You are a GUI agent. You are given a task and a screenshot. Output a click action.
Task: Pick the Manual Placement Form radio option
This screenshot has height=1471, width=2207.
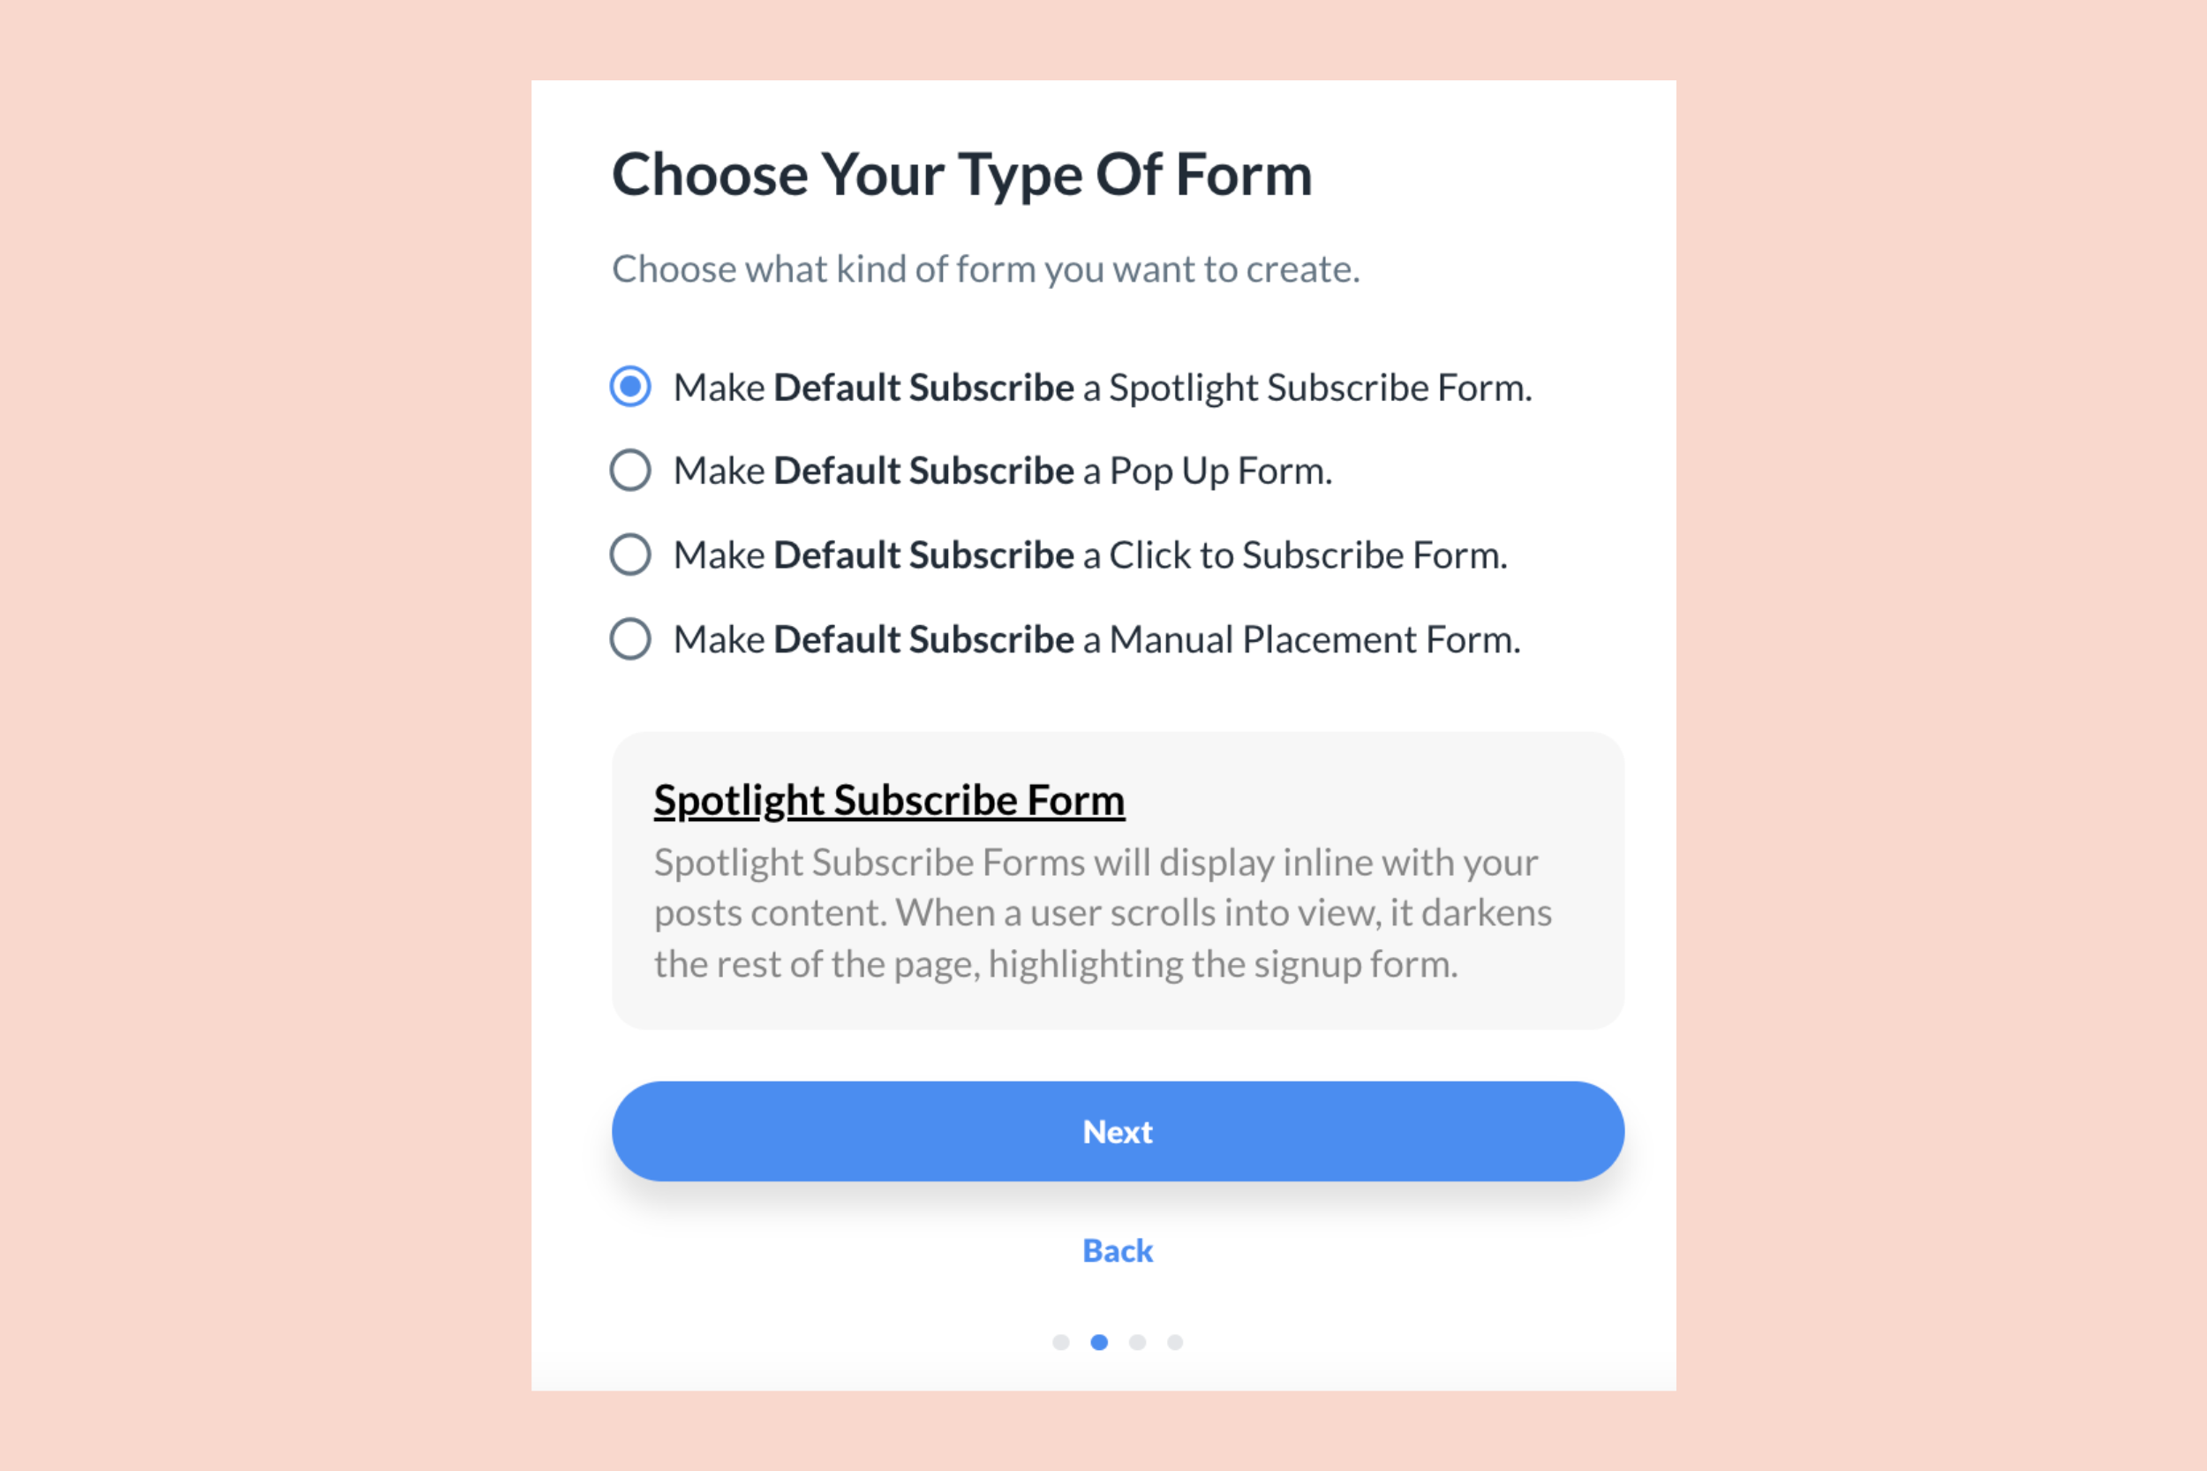(x=630, y=639)
